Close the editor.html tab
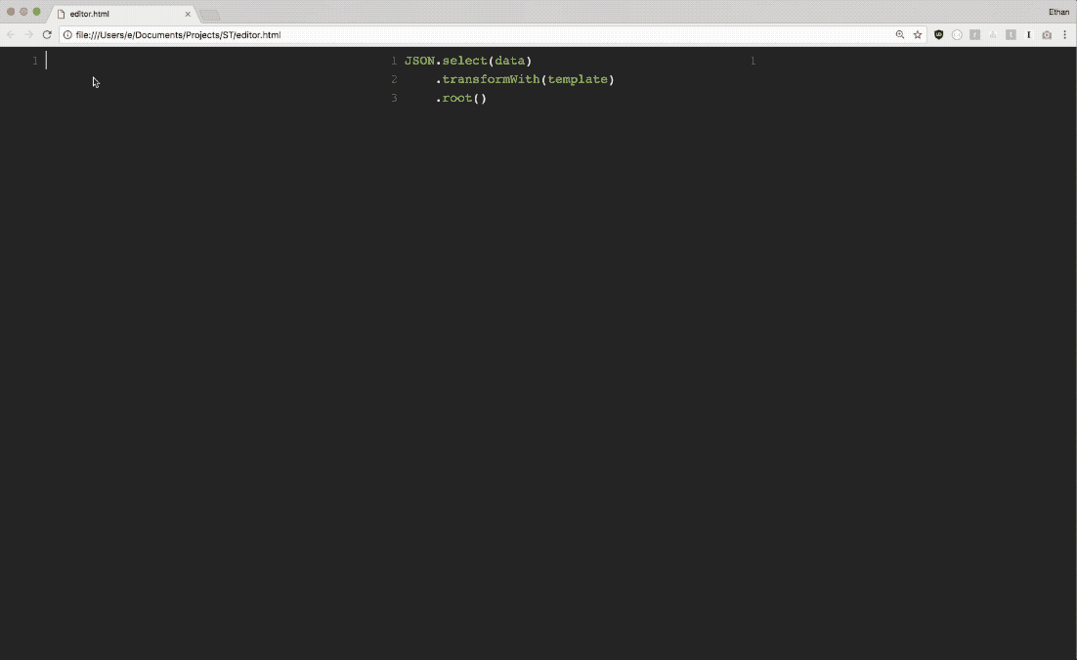This screenshot has width=1077, height=660. (188, 14)
